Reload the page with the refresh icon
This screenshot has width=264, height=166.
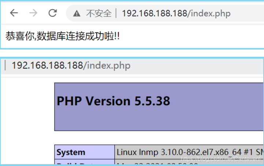click(x=53, y=13)
